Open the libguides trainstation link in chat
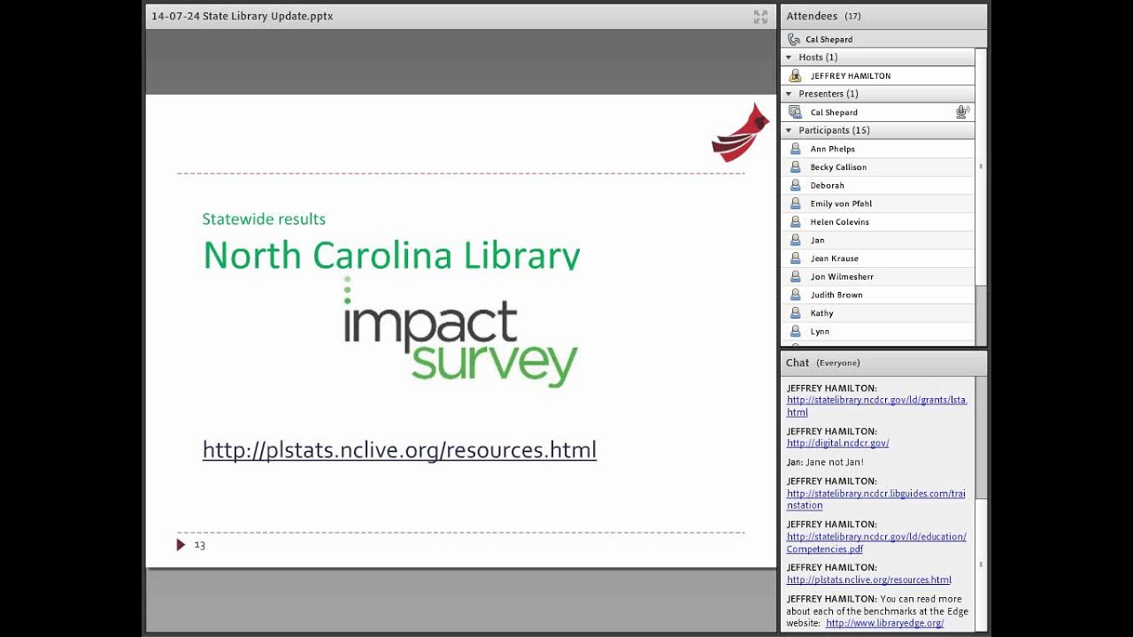The width and height of the screenshot is (1133, 637). coord(875,500)
